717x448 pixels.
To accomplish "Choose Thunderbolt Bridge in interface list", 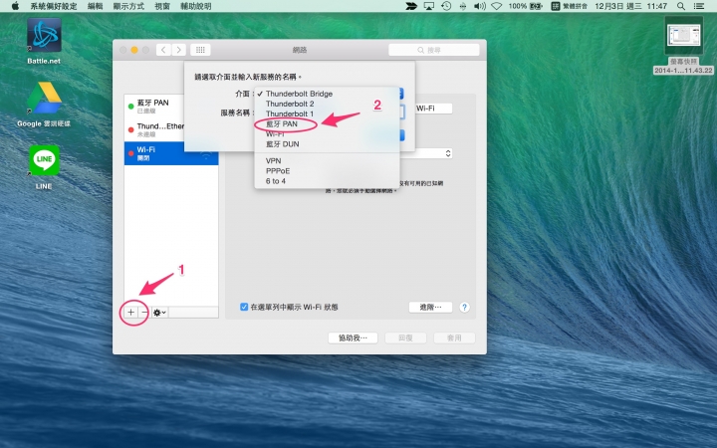I will tap(327, 94).
